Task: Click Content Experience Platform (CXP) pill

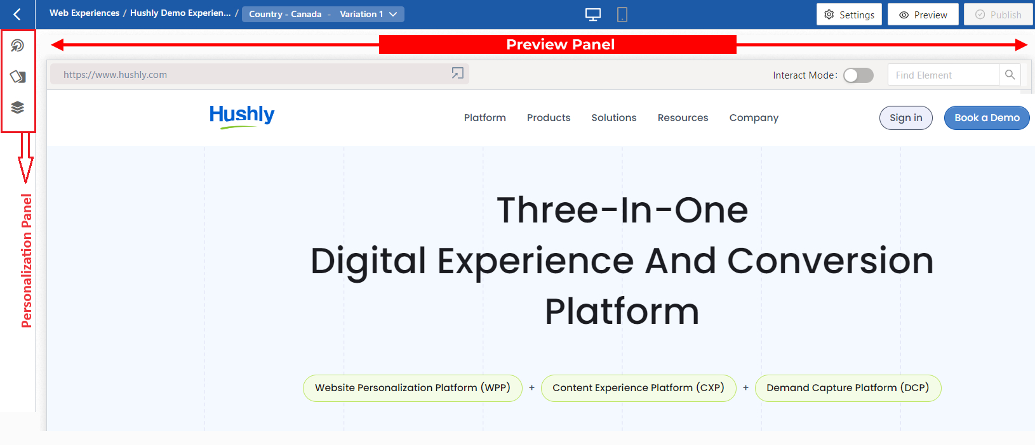Action: tap(638, 388)
